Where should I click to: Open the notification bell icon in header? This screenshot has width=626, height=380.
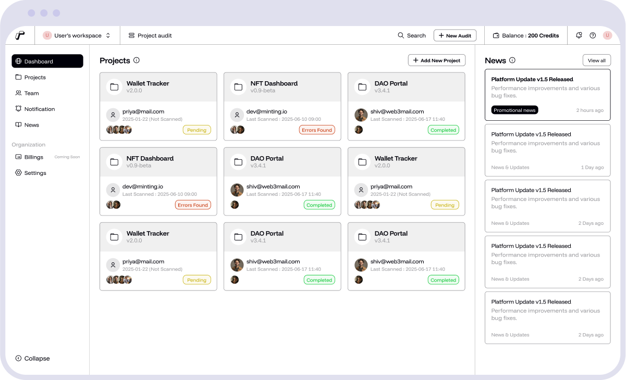click(x=579, y=35)
